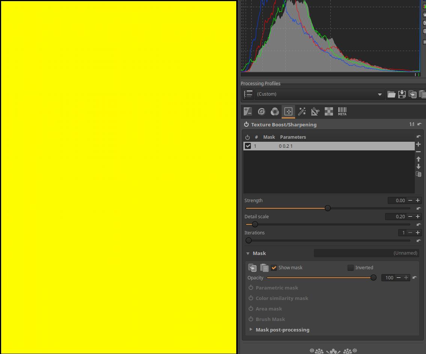Open the META metadata tab
This screenshot has height=354, width=426.
coord(342,111)
